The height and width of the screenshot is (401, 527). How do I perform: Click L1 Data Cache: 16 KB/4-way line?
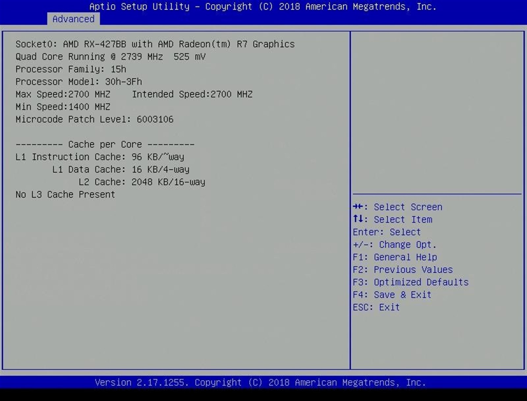(x=121, y=169)
